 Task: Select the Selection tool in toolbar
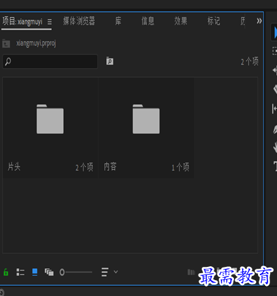click(x=274, y=32)
